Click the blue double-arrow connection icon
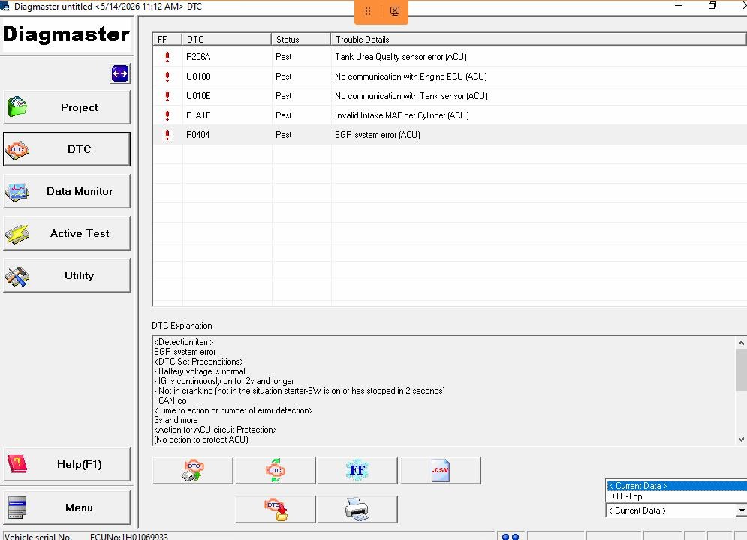Image resolution: width=747 pixels, height=540 pixels. [x=120, y=73]
